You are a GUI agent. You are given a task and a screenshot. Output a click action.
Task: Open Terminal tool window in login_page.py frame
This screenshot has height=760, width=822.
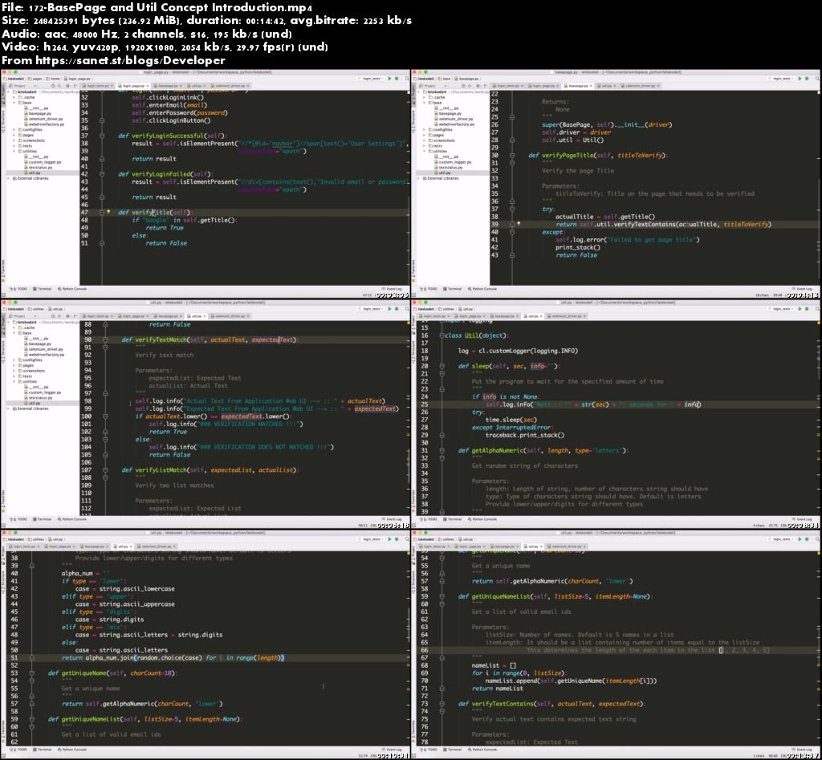[43, 289]
